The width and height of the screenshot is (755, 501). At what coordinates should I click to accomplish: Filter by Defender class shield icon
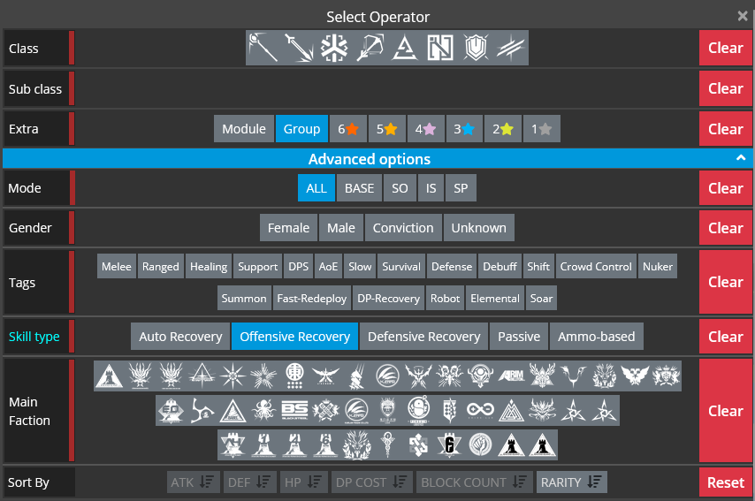click(476, 48)
